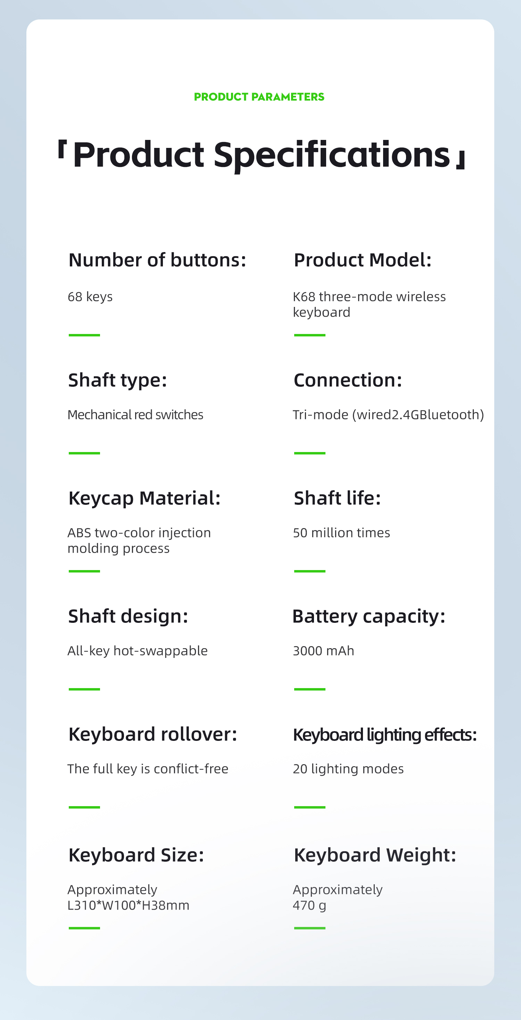Click the 68 keys value text
Image resolution: width=521 pixels, height=1020 pixels.
90,296
